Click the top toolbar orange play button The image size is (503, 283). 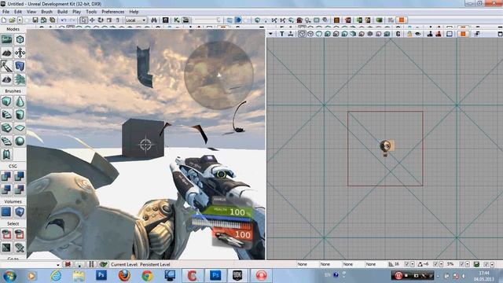tap(402, 20)
